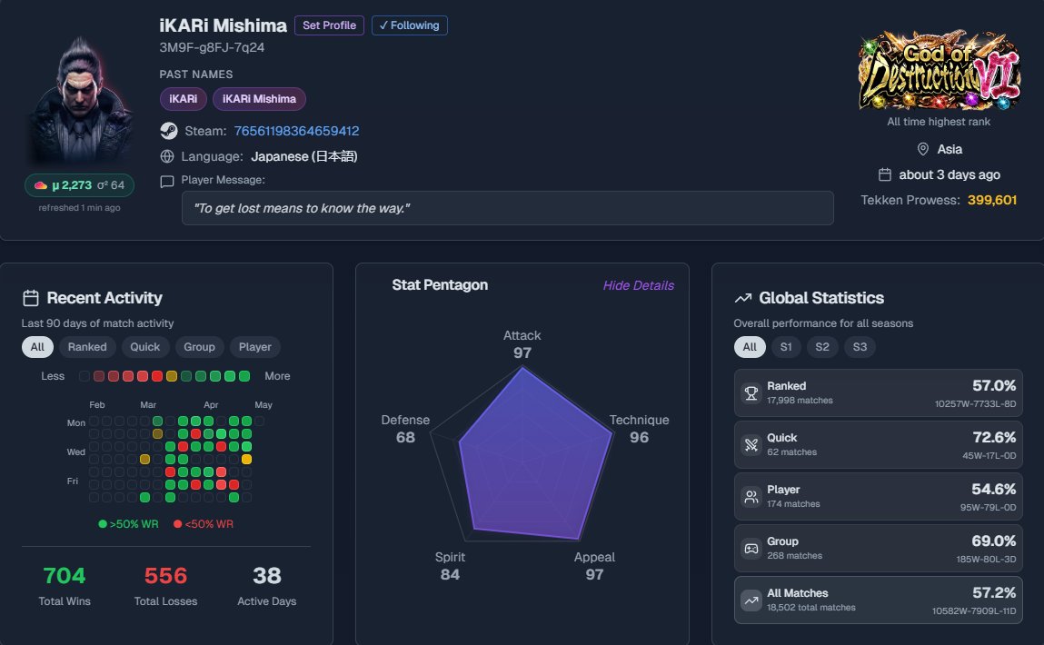Click the location pin icon beside Asia

(923, 149)
